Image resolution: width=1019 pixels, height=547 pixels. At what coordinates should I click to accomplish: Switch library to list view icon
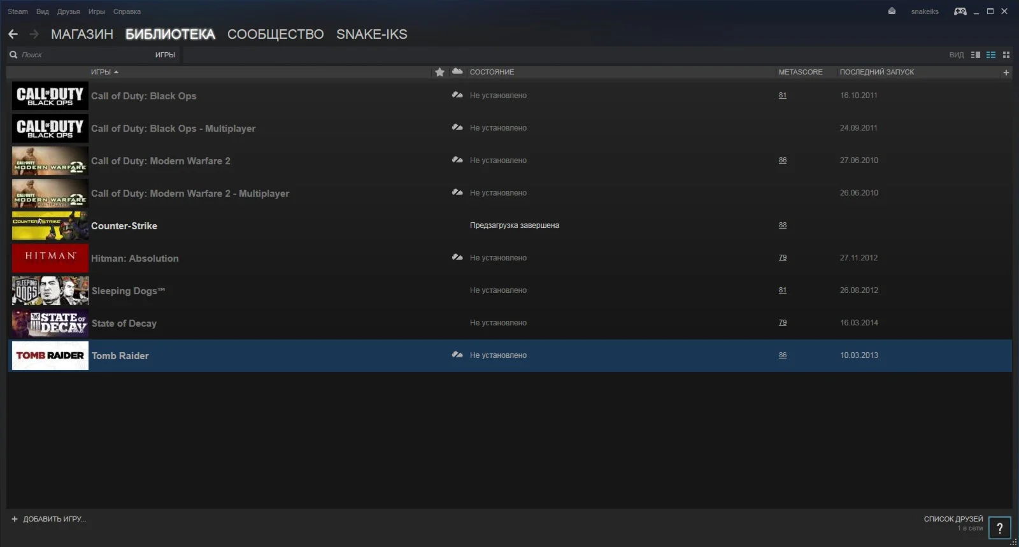(x=991, y=55)
